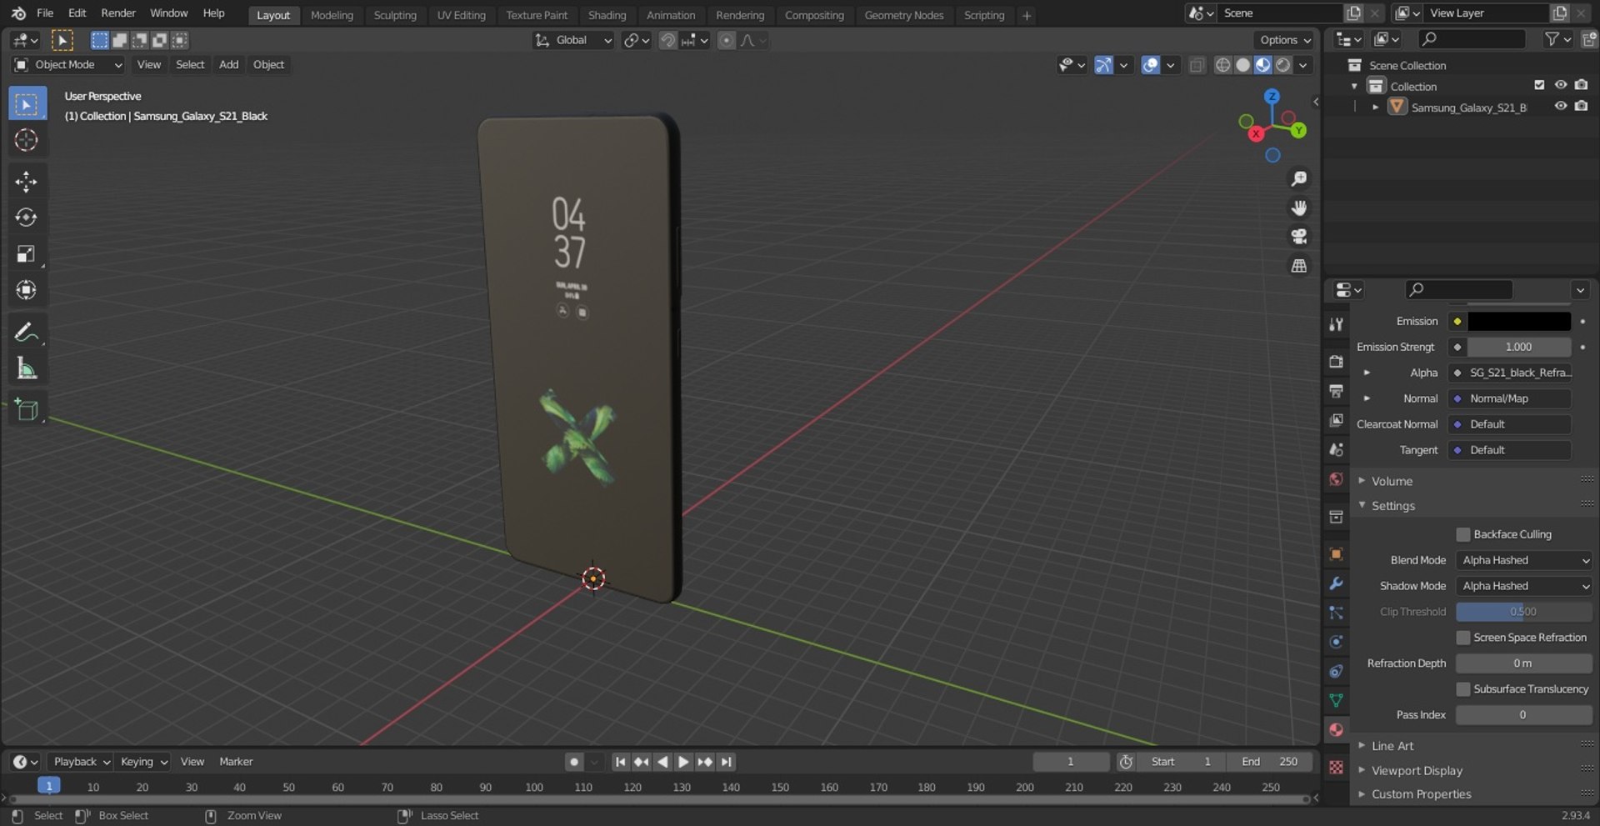
Task: Switch to the Shading workspace tab
Action: pos(607,15)
